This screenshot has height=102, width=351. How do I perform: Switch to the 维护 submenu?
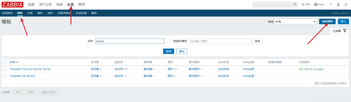coord(40,13)
